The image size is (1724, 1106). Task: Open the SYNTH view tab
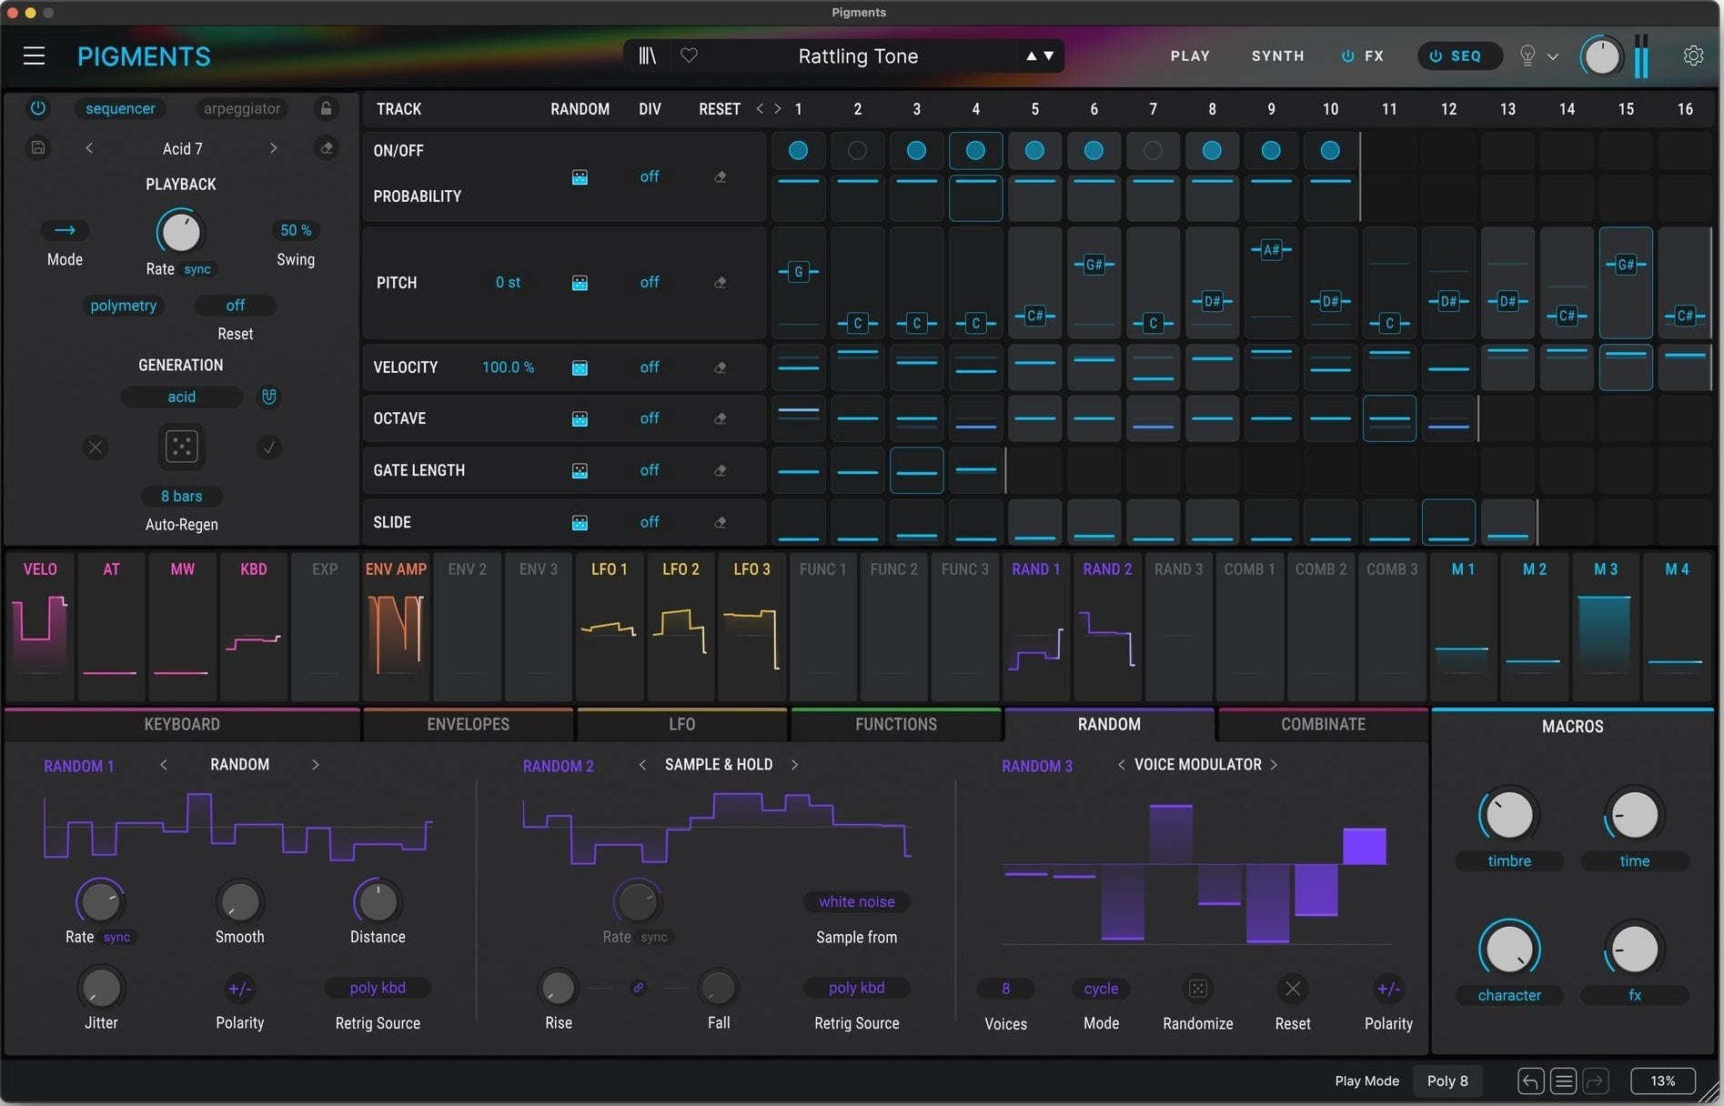click(1277, 56)
